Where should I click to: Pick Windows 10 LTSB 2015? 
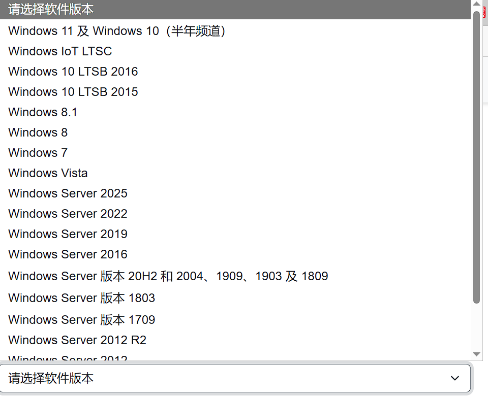[235, 92]
